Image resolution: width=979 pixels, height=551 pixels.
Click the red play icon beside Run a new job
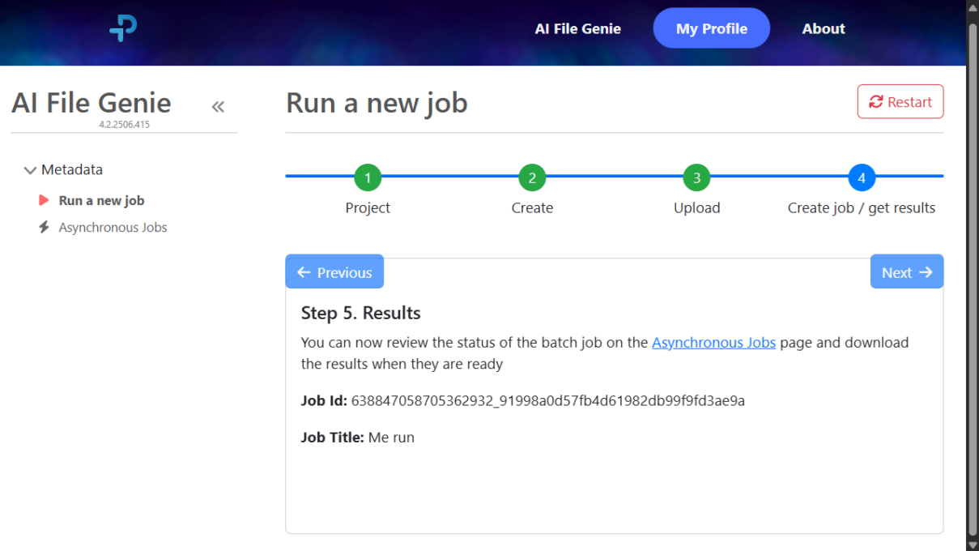44,200
